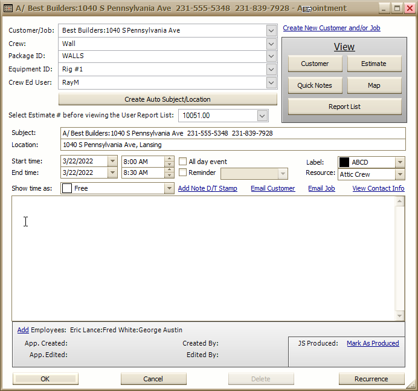Open the Map view button
The height and width of the screenshot is (391, 418).
(374, 85)
